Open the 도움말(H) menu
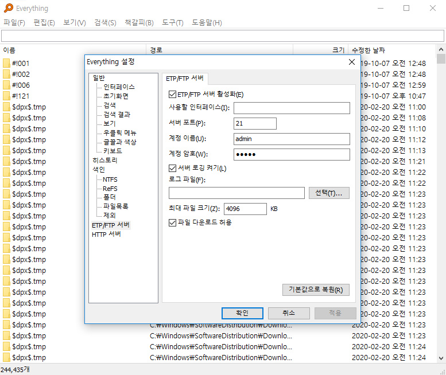This screenshot has width=446, height=375. (x=207, y=22)
